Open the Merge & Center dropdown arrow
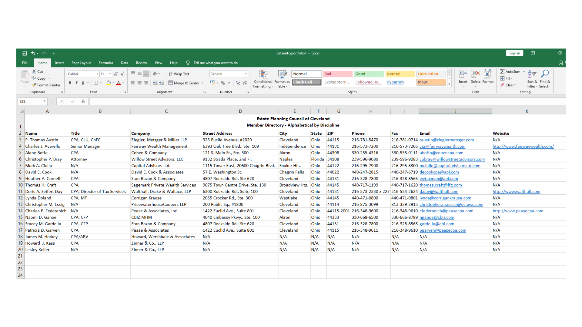Image resolution: width=582 pixels, height=327 pixels. pos(202,83)
